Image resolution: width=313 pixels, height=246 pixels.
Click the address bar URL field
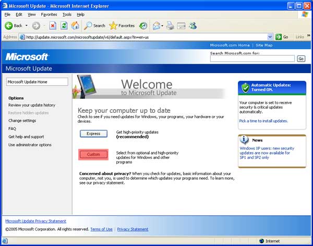click(x=146, y=37)
